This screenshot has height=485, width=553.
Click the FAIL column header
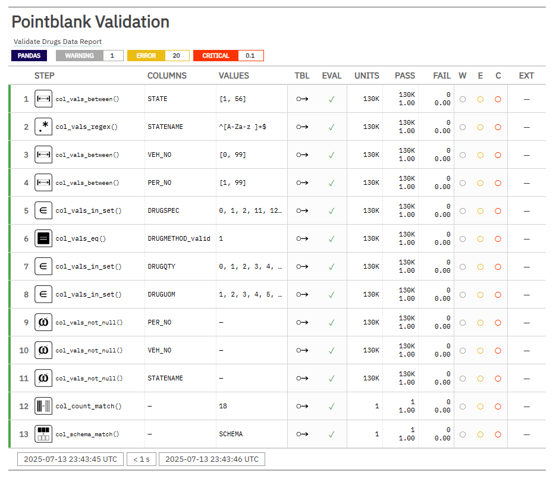click(x=442, y=76)
